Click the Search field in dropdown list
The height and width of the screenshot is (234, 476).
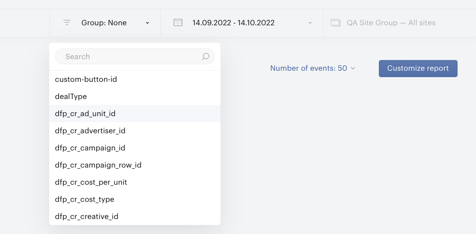(x=135, y=57)
